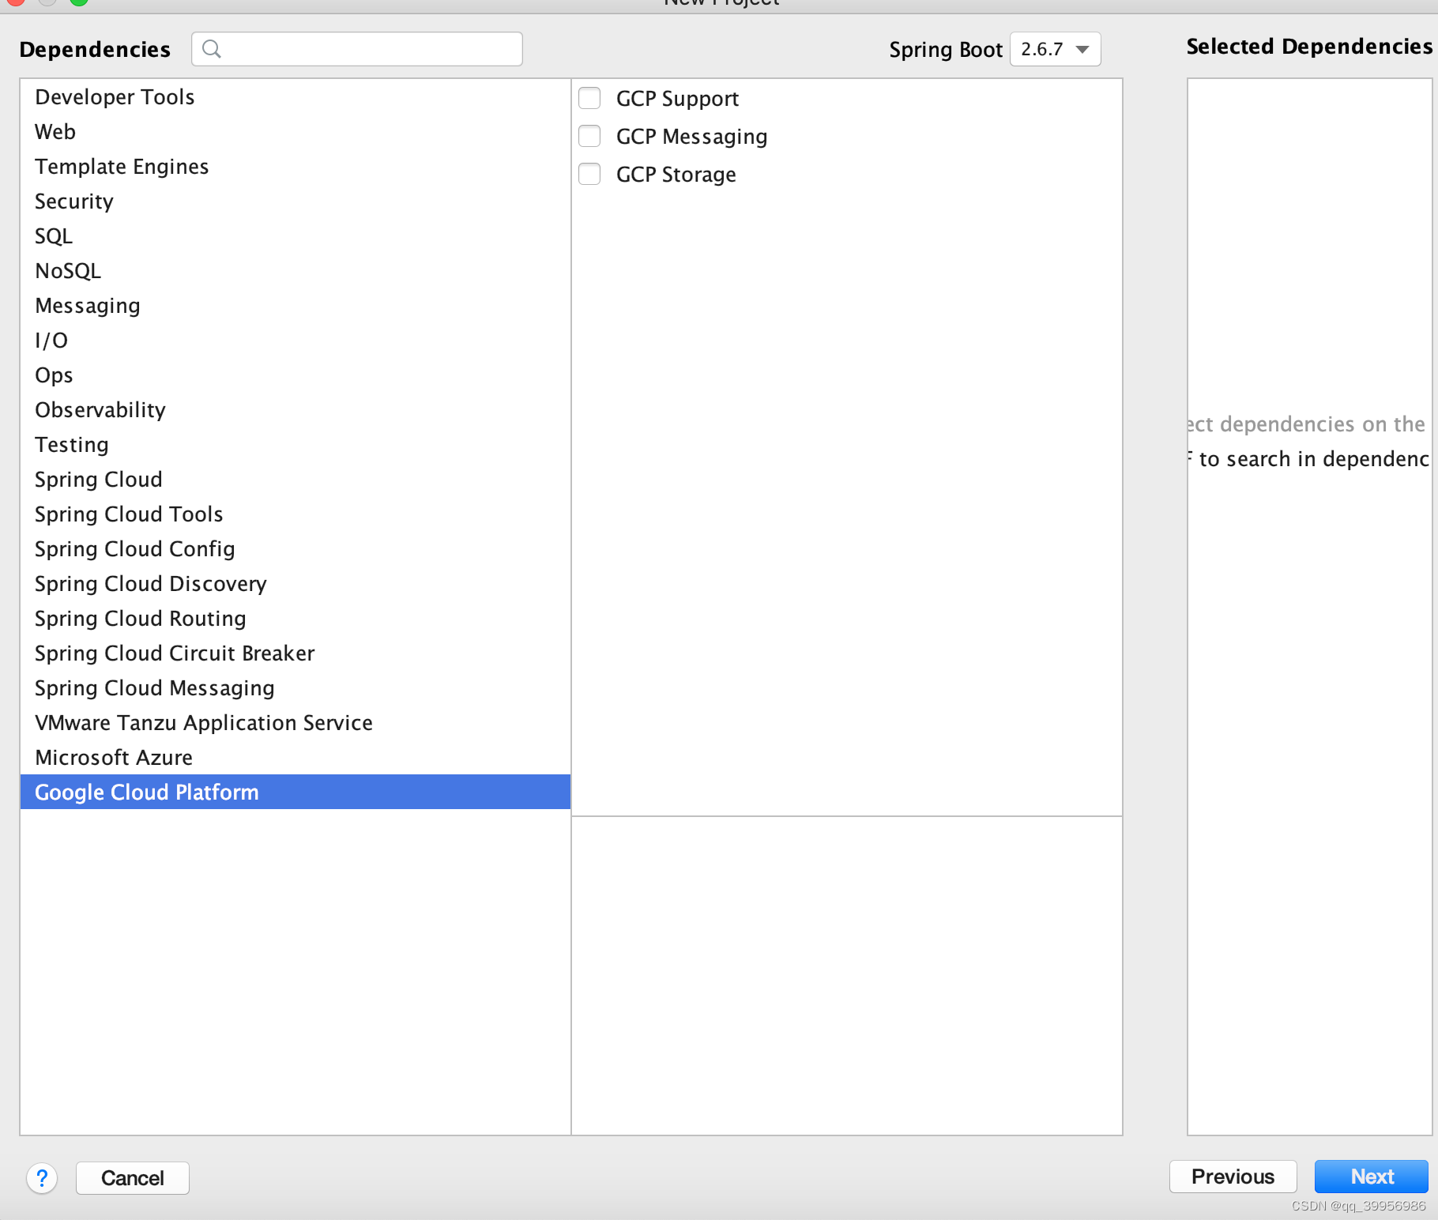The image size is (1438, 1220).
Task: Select the SQL category
Action: [296, 236]
